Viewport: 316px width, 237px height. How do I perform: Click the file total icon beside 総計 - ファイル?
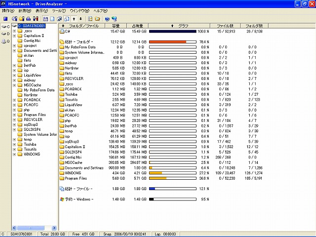coord(62,189)
